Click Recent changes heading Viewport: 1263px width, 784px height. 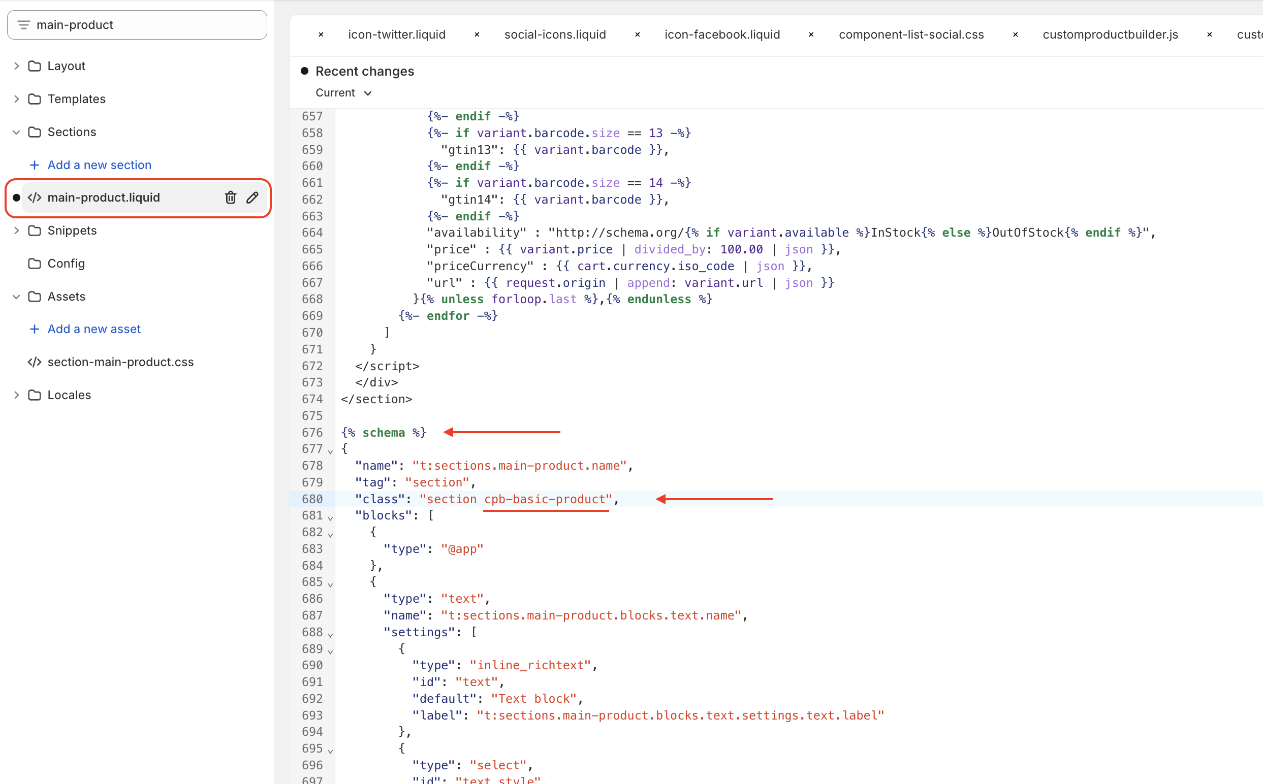(x=365, y=71)
